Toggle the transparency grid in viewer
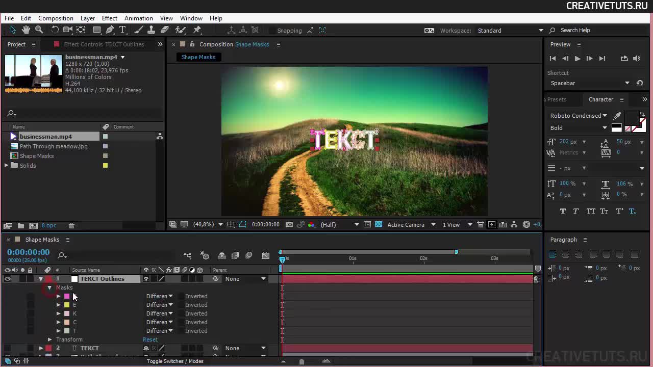The image size is (653, 367). (x=378, y=224)
